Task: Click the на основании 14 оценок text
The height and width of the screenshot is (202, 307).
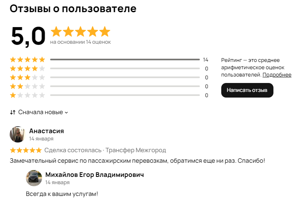Action: [80, 42]
